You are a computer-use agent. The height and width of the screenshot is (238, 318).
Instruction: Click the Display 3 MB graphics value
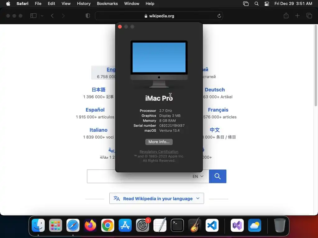pos(170,116)
